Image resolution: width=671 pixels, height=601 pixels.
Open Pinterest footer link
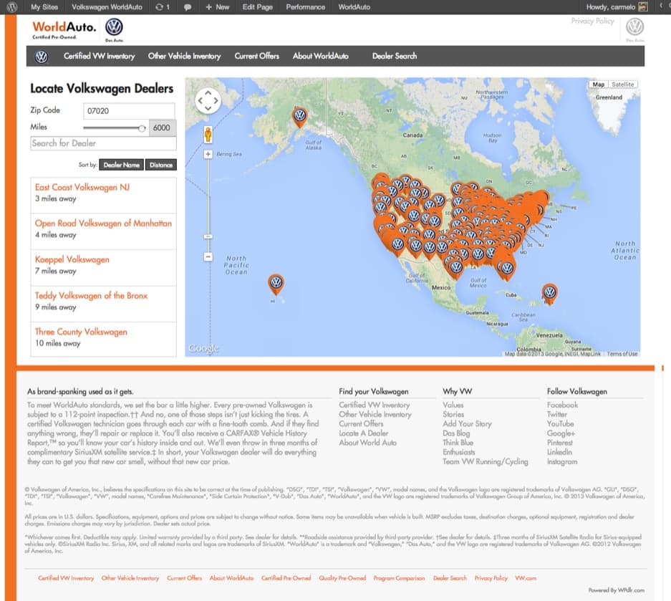560,443
